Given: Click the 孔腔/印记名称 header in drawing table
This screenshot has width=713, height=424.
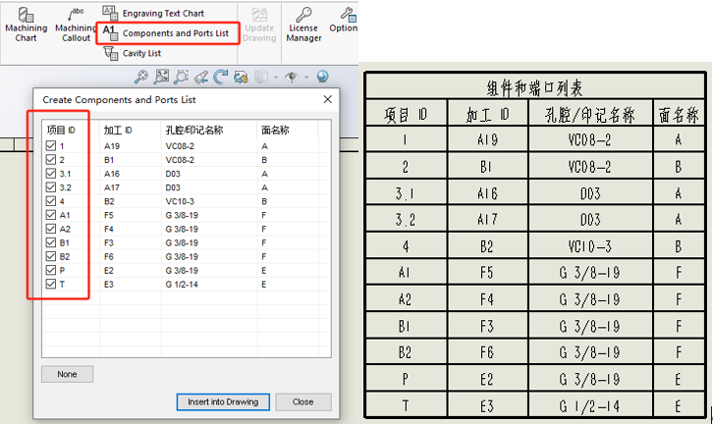Looking at the screenshot, I should (590, 115).
